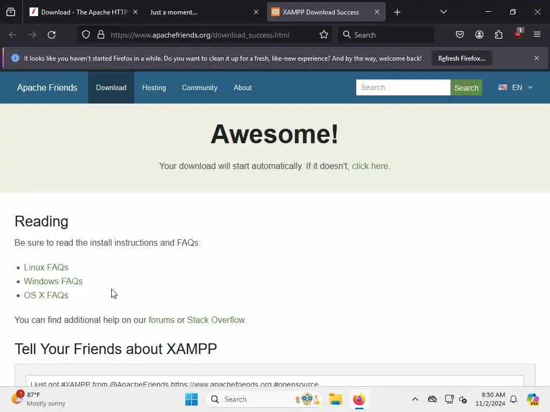Open Firefox application hamburger menu

pos(537,35)
